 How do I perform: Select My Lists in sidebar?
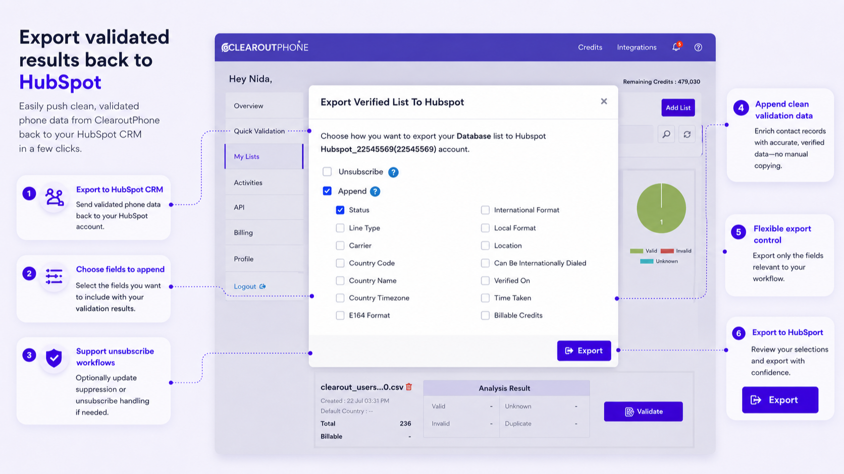[x=264, y=156]
